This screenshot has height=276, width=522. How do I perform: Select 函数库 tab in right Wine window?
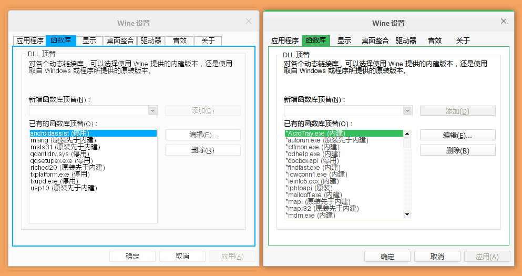316,40
